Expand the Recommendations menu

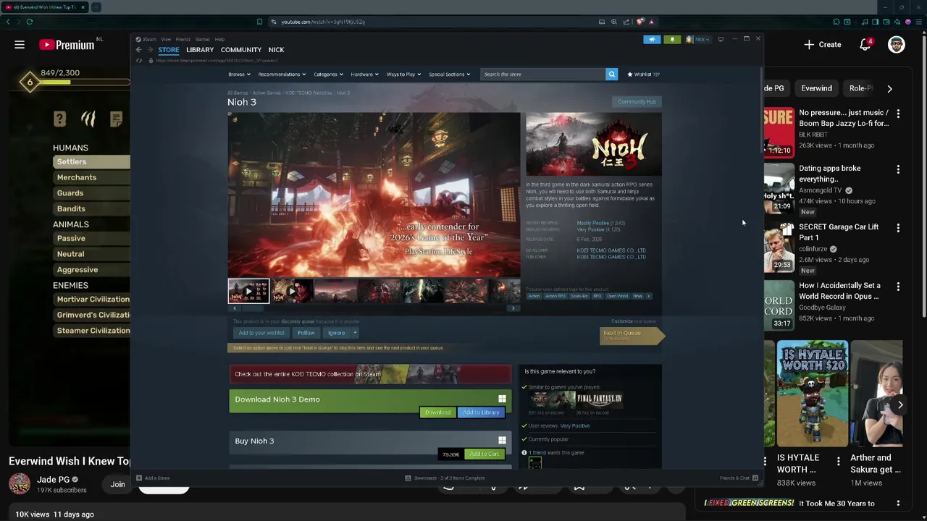[282, 74]
